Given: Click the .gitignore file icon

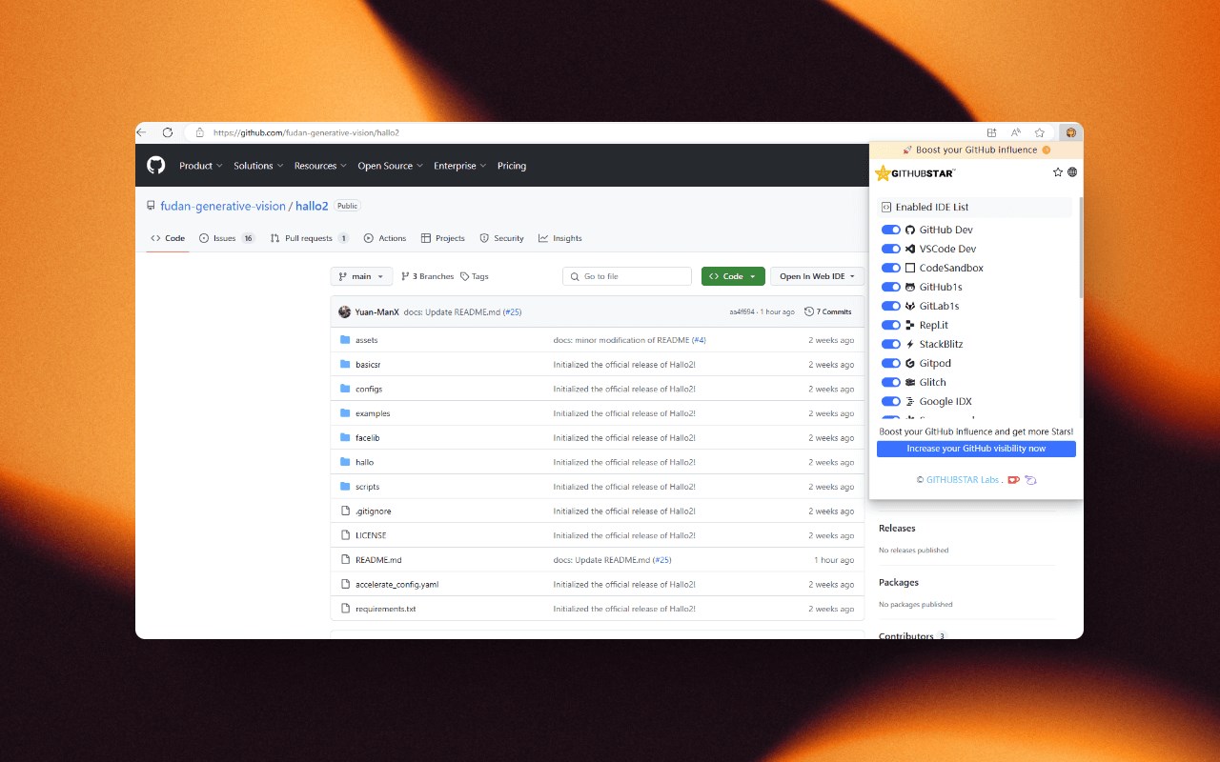Looking at the screenshot, I should tap(345, 511).
